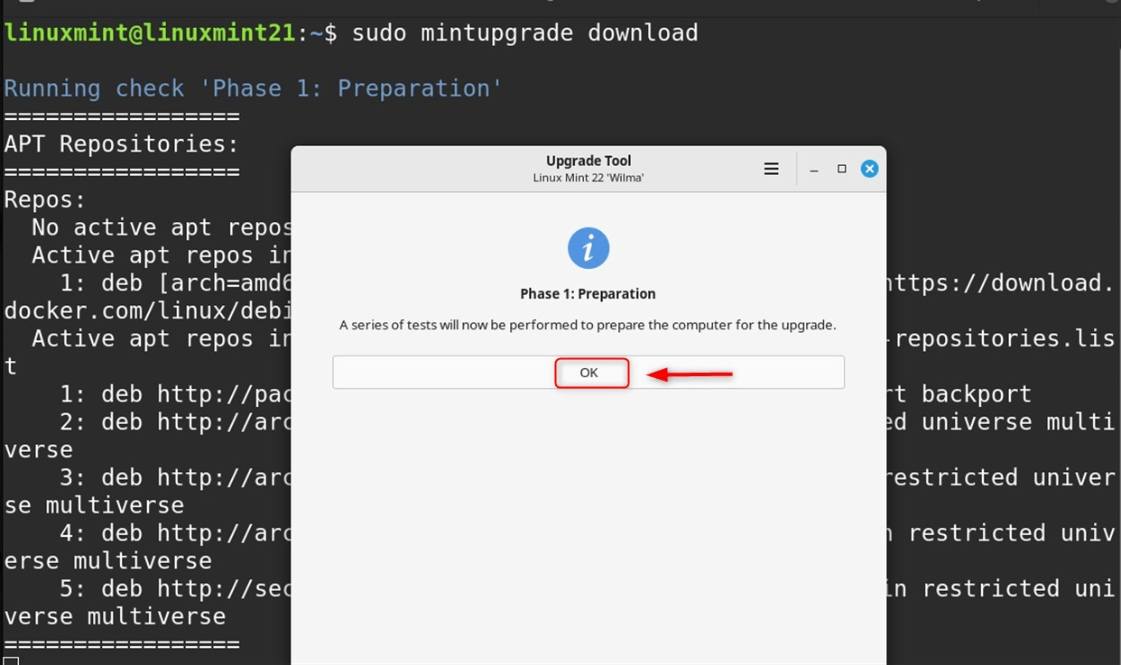1121x665 pixels.
Task: Click 'rt backport' text in terminal
Action: (959, 394)
